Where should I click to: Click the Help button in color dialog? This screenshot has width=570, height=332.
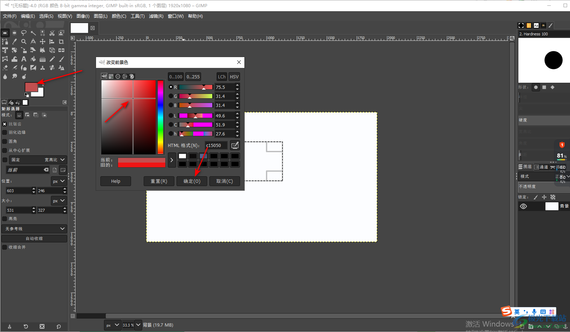(116, 181)
